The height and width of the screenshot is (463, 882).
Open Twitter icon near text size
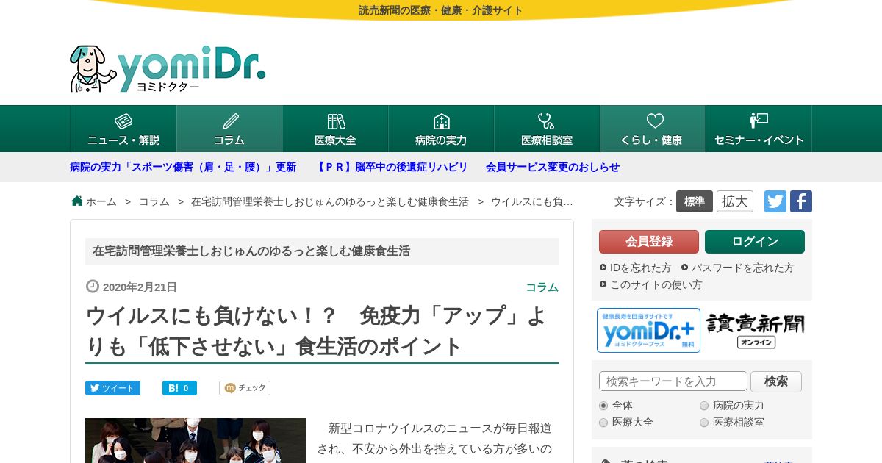coord(775,201)
